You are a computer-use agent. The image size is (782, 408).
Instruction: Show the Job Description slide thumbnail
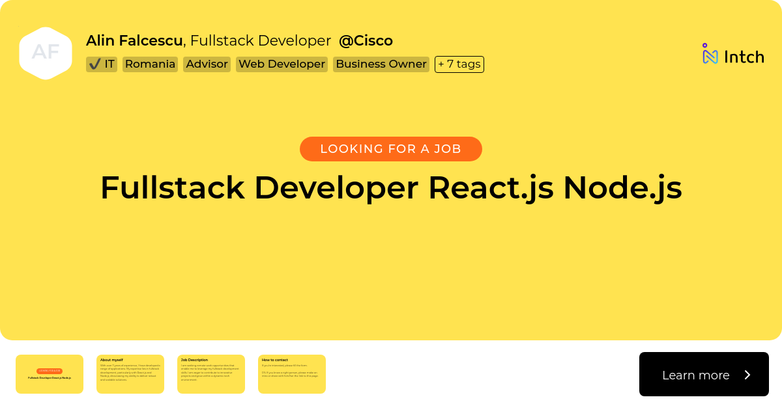pos(211,374)
